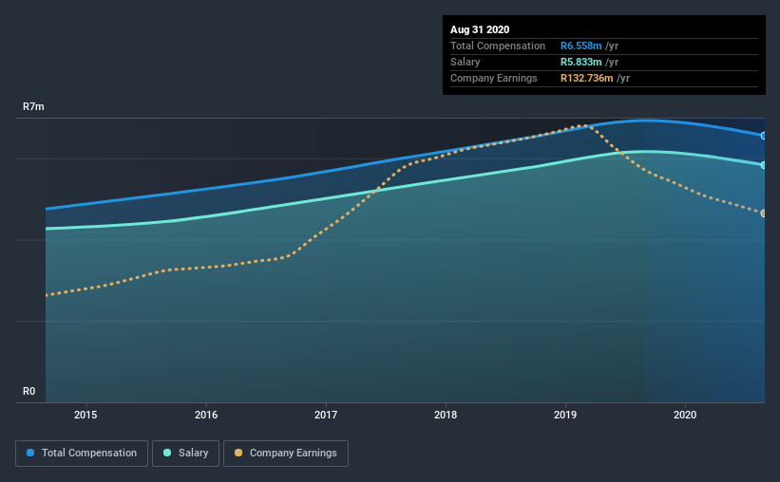Click the 2018 axis label
The width and height of the screenshot is (780, 482).
[x=446, y=415]
